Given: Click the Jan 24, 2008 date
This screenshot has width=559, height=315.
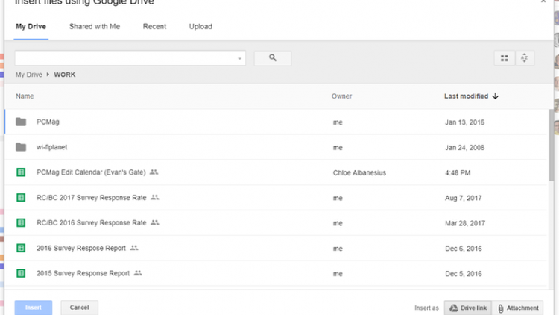Looking at the screenshot, I should pos(464,148).
